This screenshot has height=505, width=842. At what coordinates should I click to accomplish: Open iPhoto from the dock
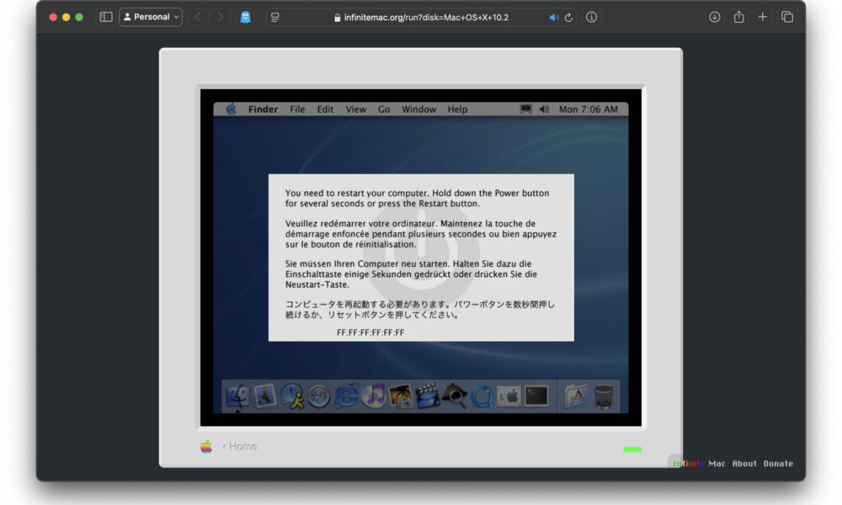(x=401, y=396)
